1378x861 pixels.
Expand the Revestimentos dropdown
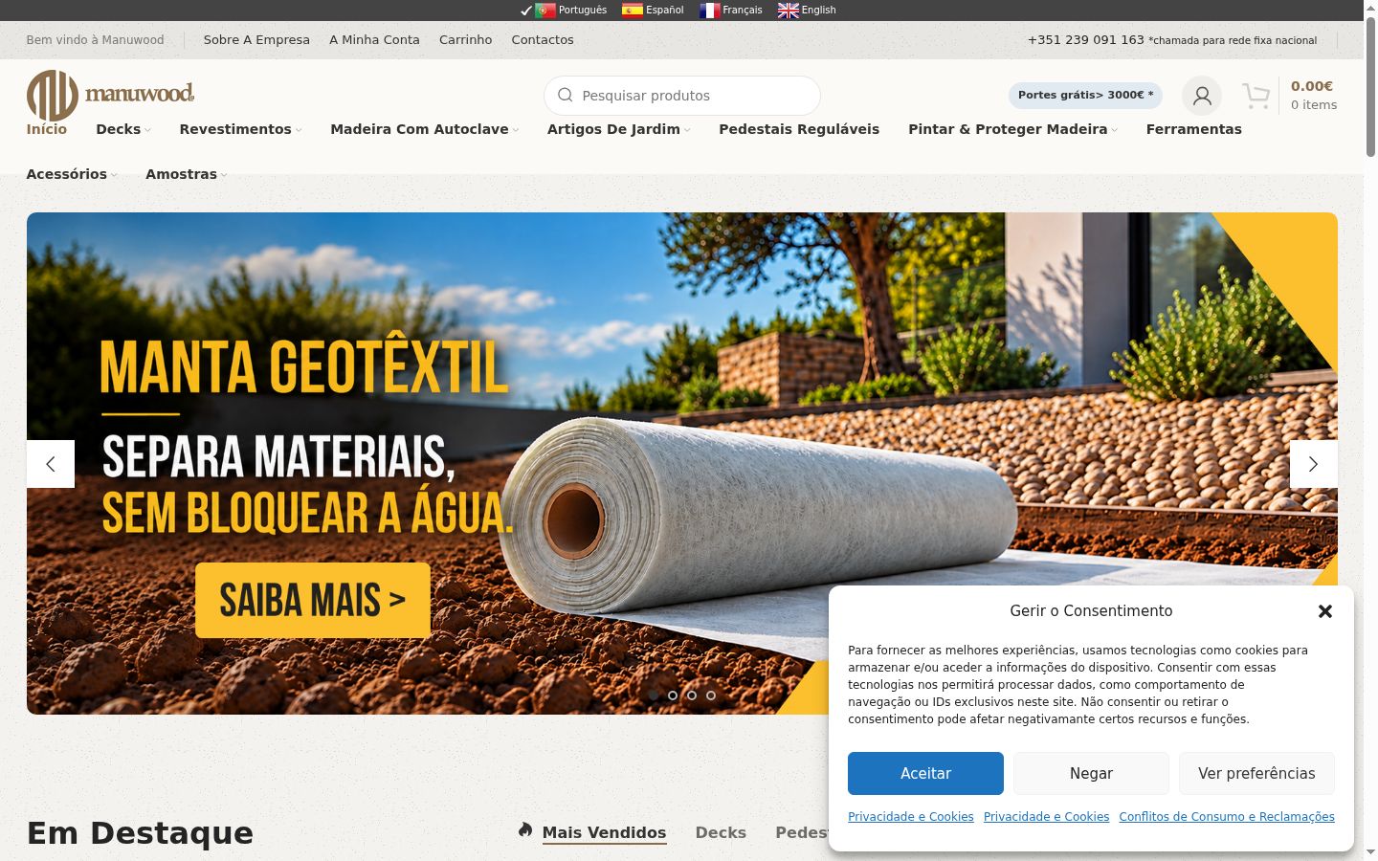click(240, 129)
